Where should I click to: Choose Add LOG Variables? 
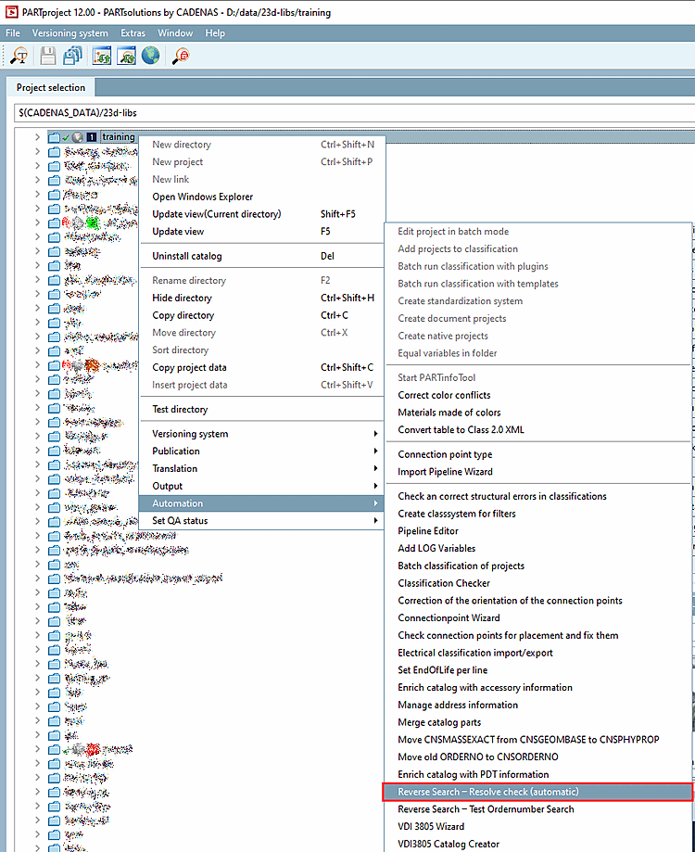[x=537, y=548]
